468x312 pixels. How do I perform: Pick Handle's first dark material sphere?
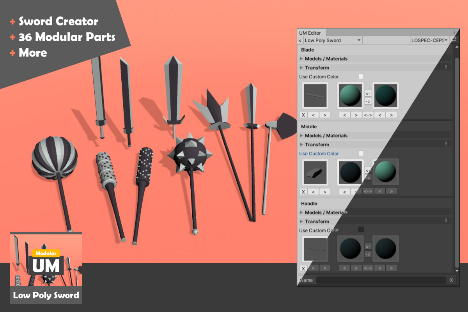(351, 248)
